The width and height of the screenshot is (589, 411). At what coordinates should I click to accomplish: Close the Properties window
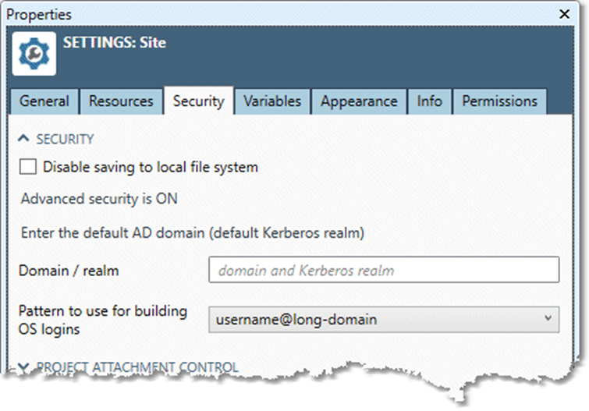(x=564, y=14)
